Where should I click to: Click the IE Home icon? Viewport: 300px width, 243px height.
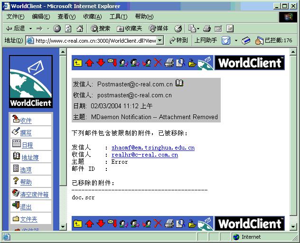(x=80, y=28)
